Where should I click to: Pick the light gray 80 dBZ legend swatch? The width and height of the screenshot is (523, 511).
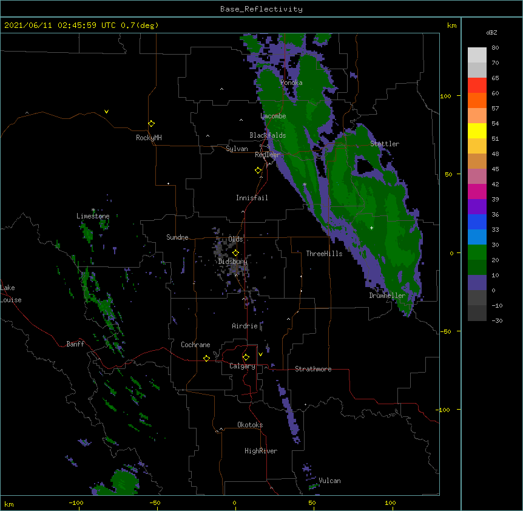click(477, 55)
